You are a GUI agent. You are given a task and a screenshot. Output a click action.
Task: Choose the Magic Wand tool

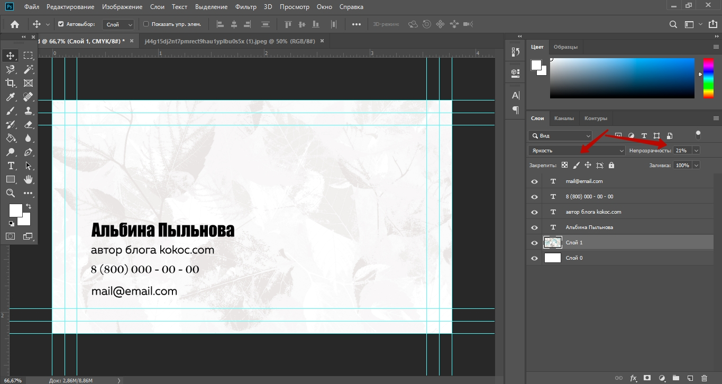tap(28, 69)
